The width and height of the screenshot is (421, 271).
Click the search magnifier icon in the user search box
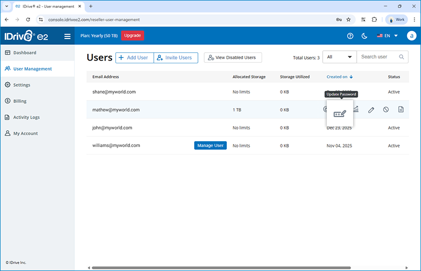(402, 57)
